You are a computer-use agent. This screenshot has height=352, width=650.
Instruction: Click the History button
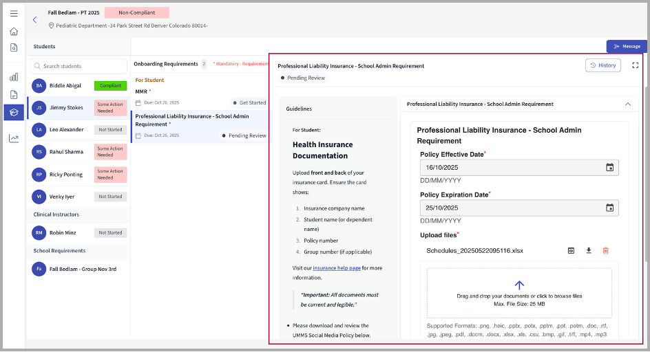pos(602,65)
